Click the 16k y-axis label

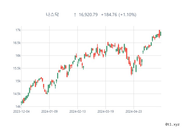point(18,55)
